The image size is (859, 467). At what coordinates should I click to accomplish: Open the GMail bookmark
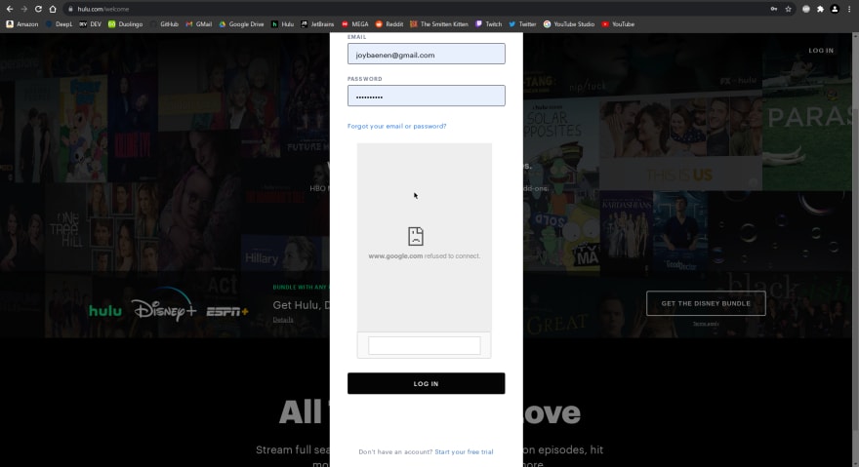click(199, 24)
